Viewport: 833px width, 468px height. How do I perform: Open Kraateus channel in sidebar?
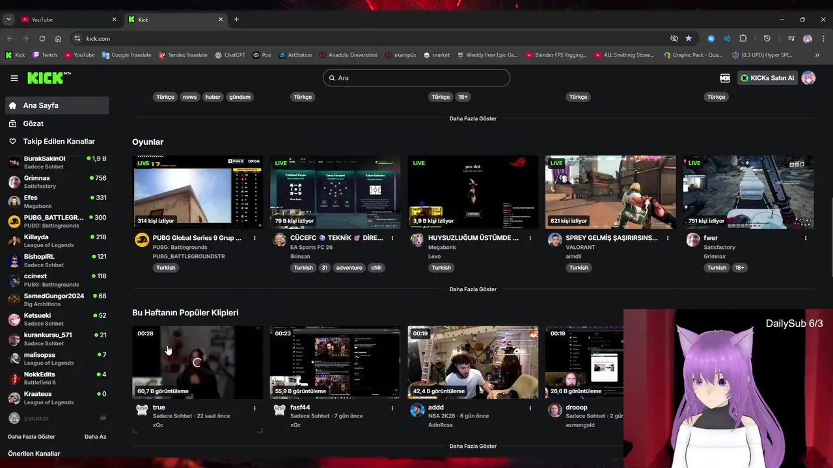(x=57, y=398)
